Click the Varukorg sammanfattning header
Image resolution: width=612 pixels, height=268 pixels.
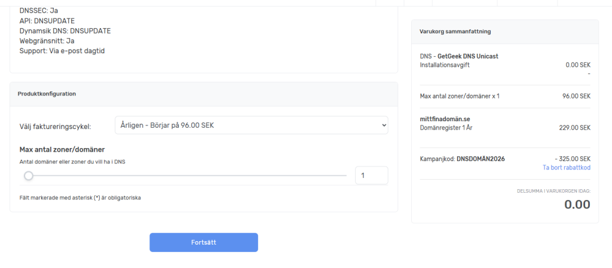pos(455,32)
